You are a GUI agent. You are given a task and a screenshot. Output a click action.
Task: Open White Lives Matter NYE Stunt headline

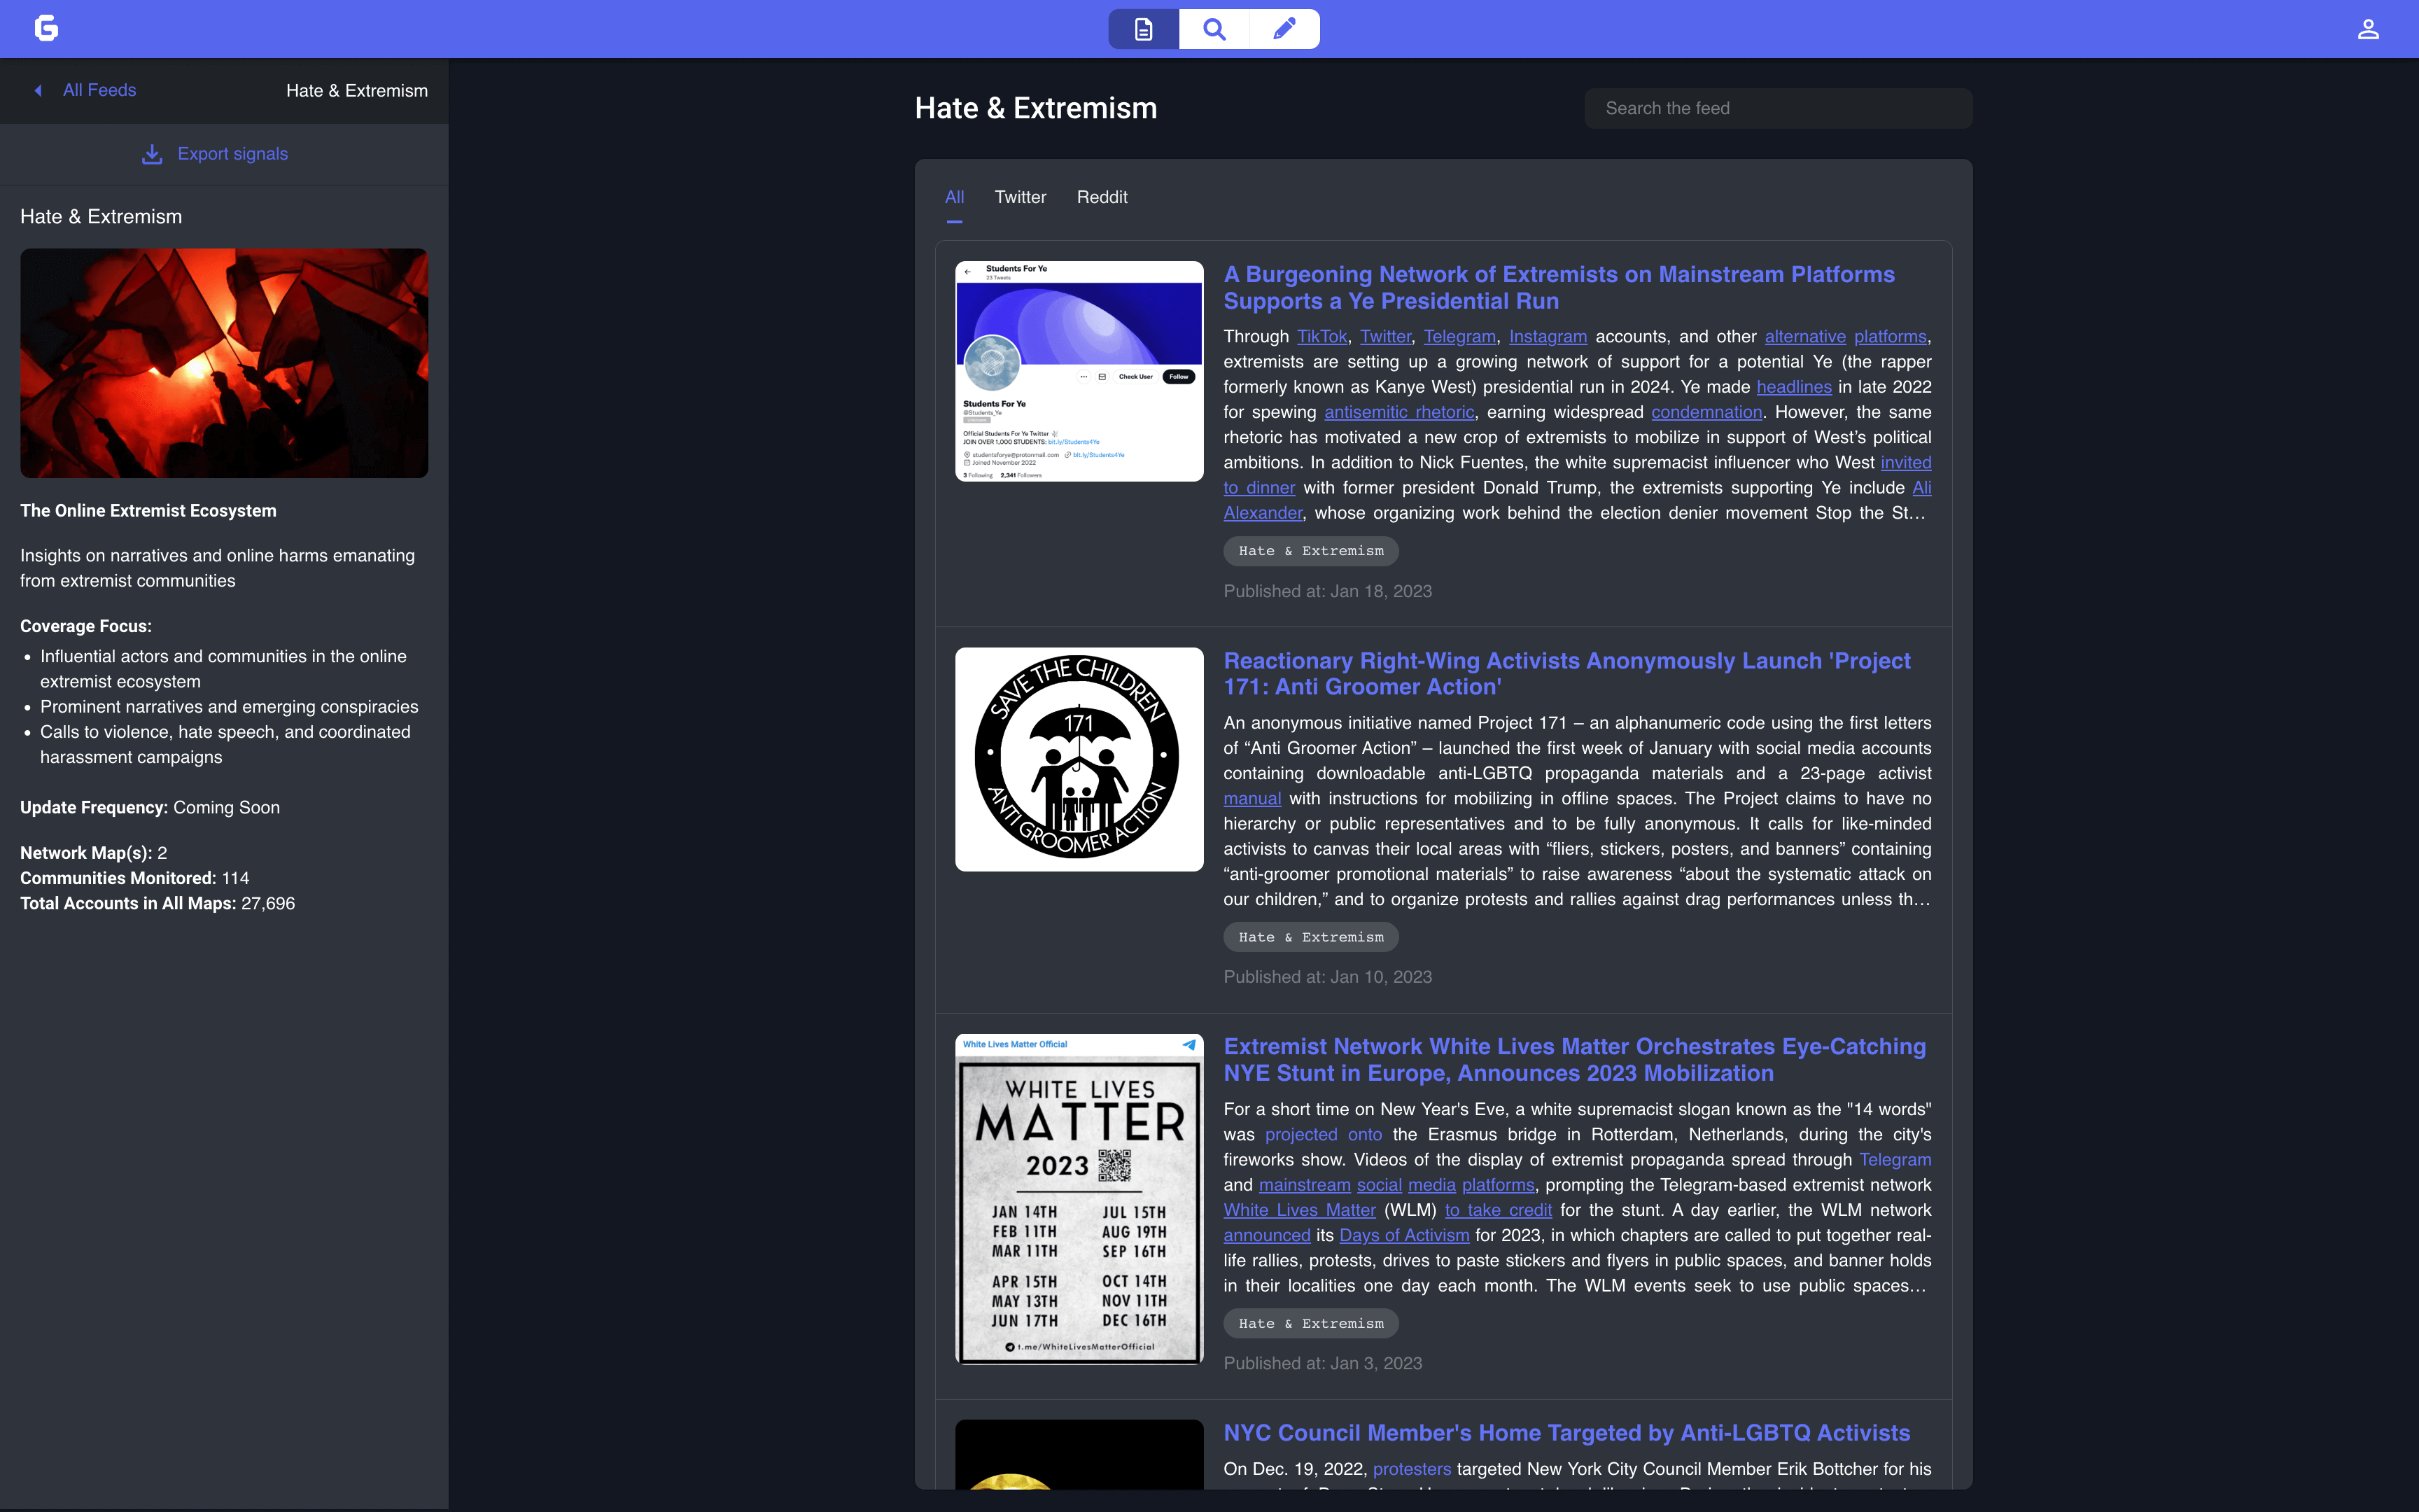tap(1574, 1059)
